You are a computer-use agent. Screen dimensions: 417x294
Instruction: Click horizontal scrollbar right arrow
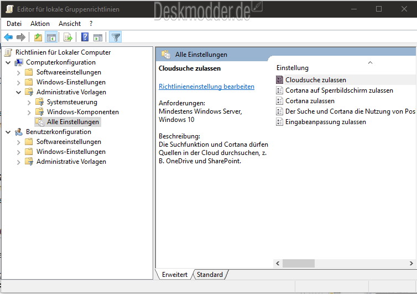(411, 263)
